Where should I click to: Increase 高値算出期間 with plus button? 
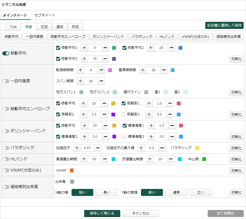pos(84,159)
